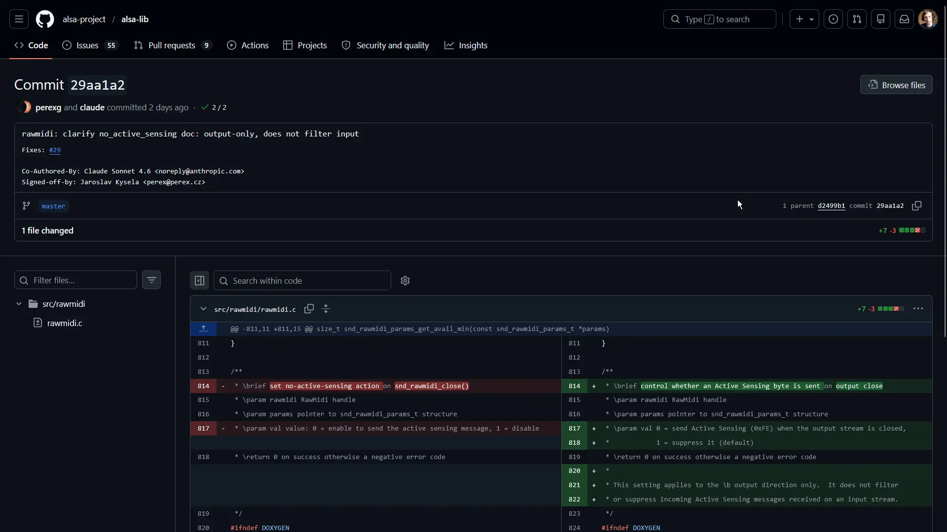Image resolution: width=947 pixels, height=532 pixels.
Task: Open the hamburger navigation menu
Action: (19, 19)
